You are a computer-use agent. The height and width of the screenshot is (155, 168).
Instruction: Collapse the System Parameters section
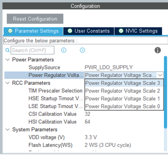click(x=8, y=130)
